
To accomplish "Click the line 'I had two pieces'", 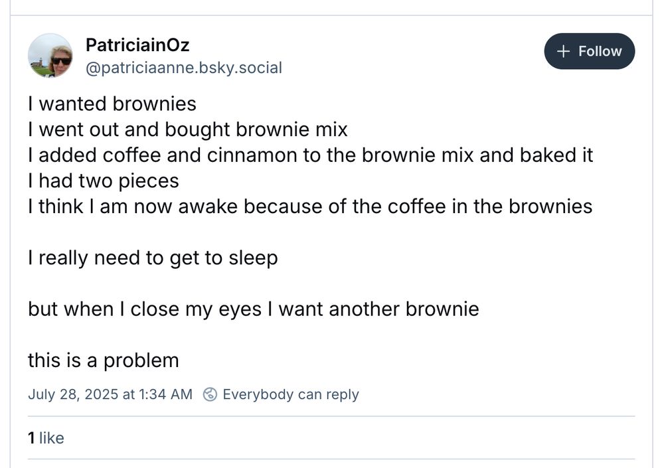I will (104, 181).
